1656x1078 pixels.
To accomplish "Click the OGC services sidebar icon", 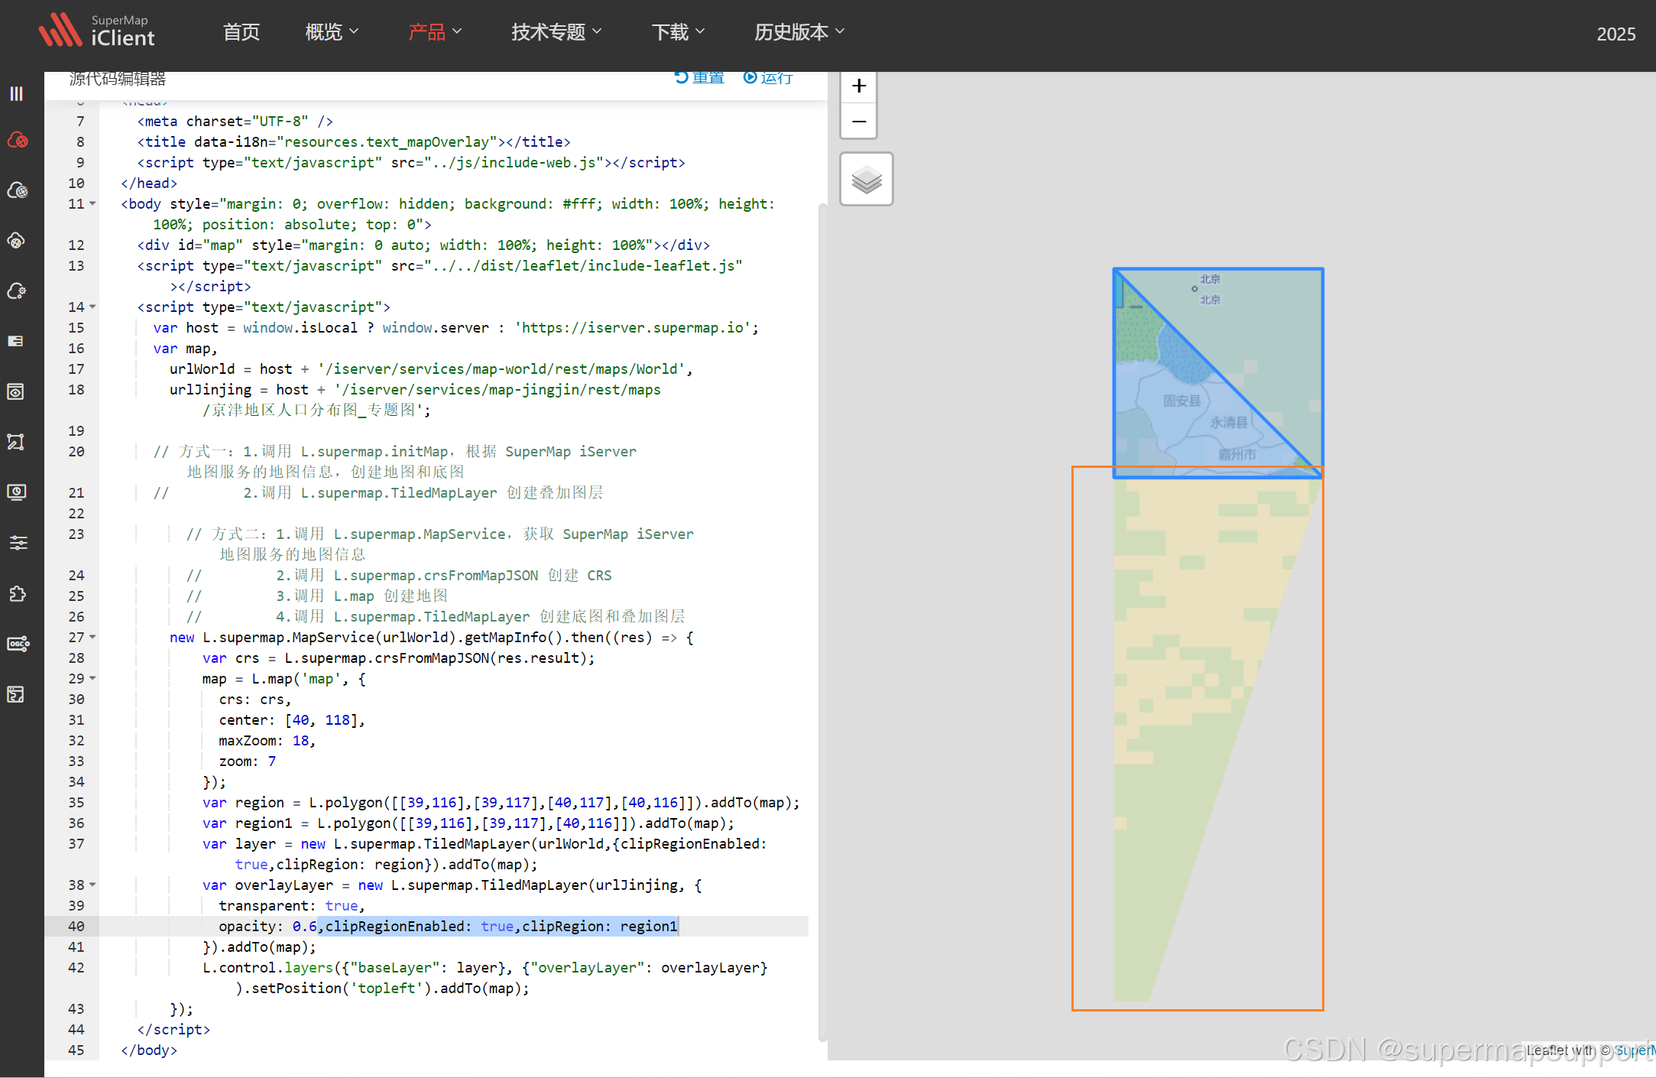I will tap(18, 644).
